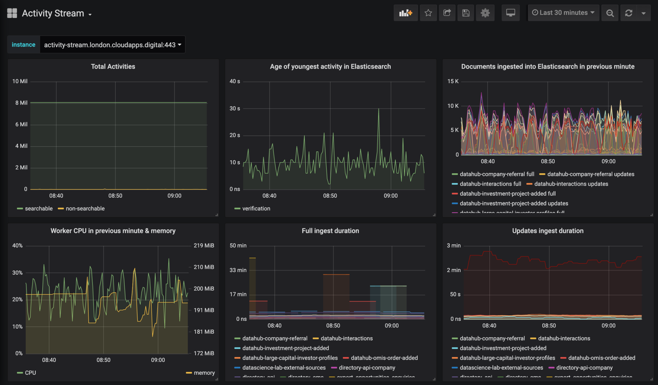
Task: Hide the searchable series in Total Activities
Action: click(39, 208)
